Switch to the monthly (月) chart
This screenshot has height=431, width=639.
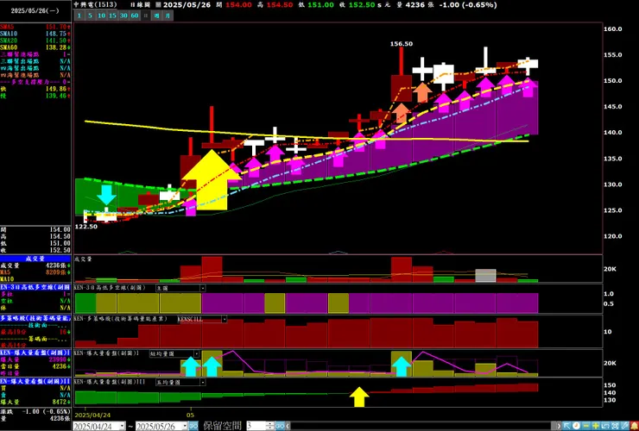[168, 16]
